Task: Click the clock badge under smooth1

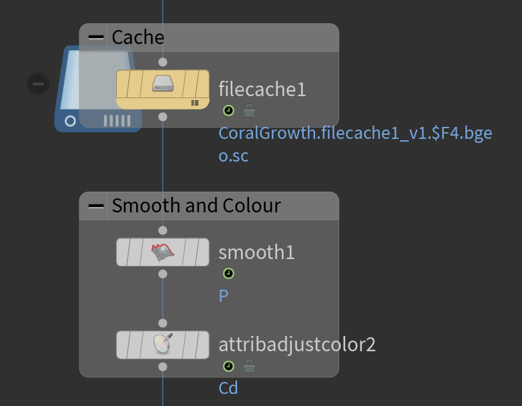Action: (x=229, y=274)
